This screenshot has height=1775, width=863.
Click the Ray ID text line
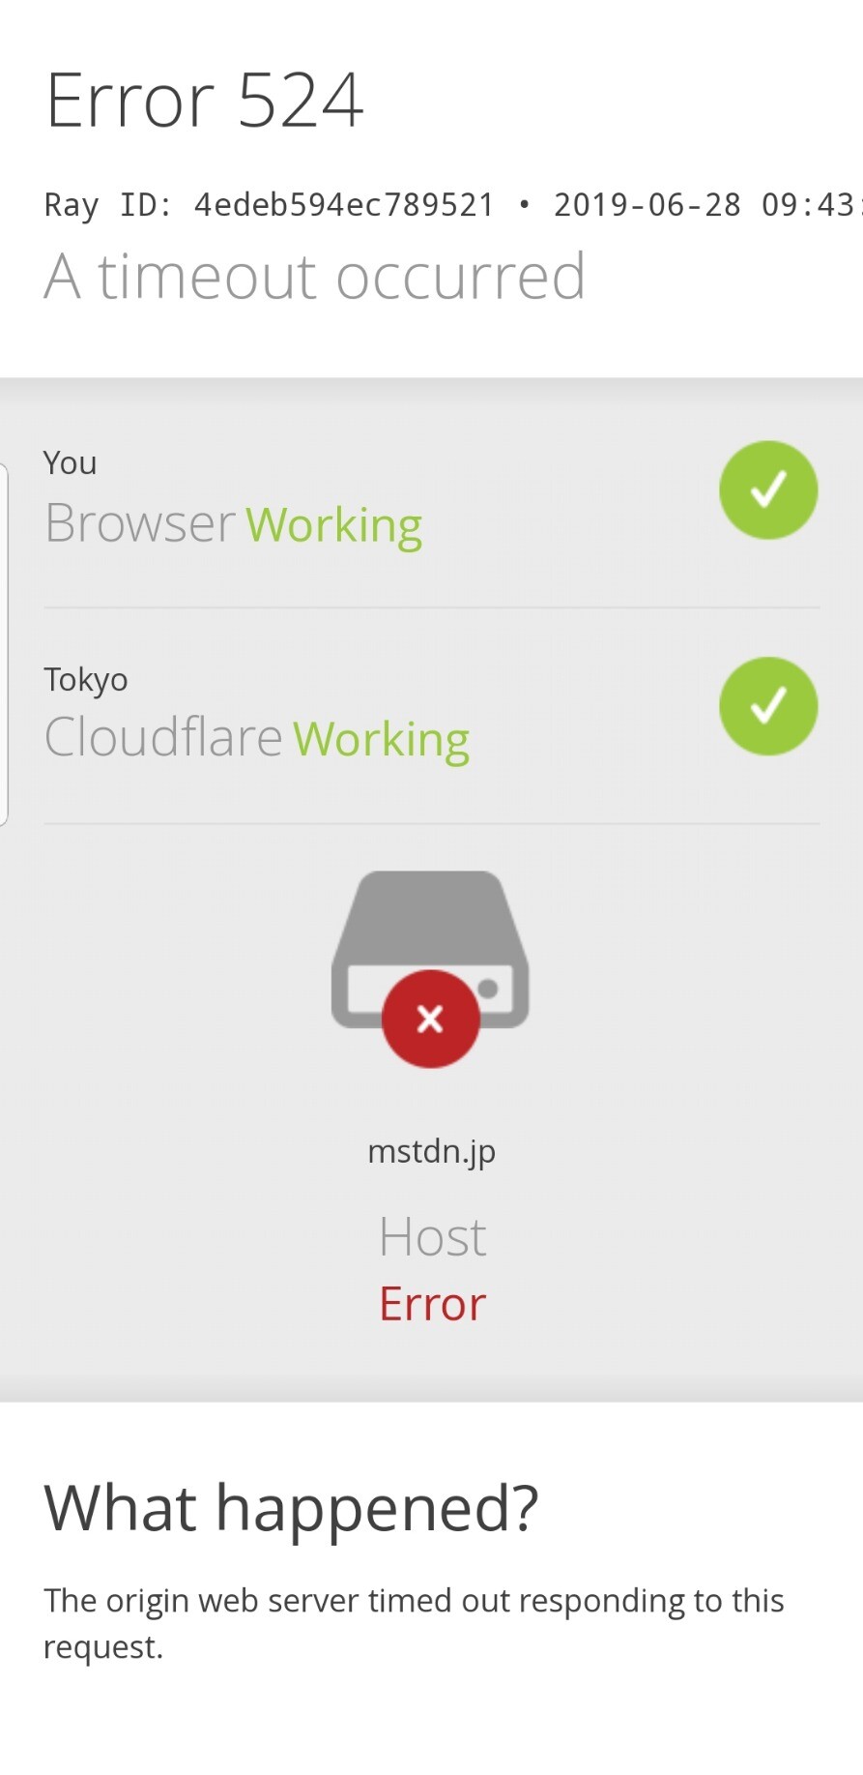click(453, 205)
